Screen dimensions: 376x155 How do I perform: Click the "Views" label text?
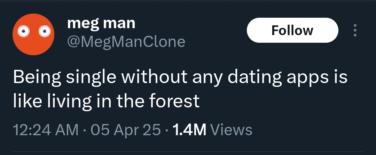coord(232,130)
